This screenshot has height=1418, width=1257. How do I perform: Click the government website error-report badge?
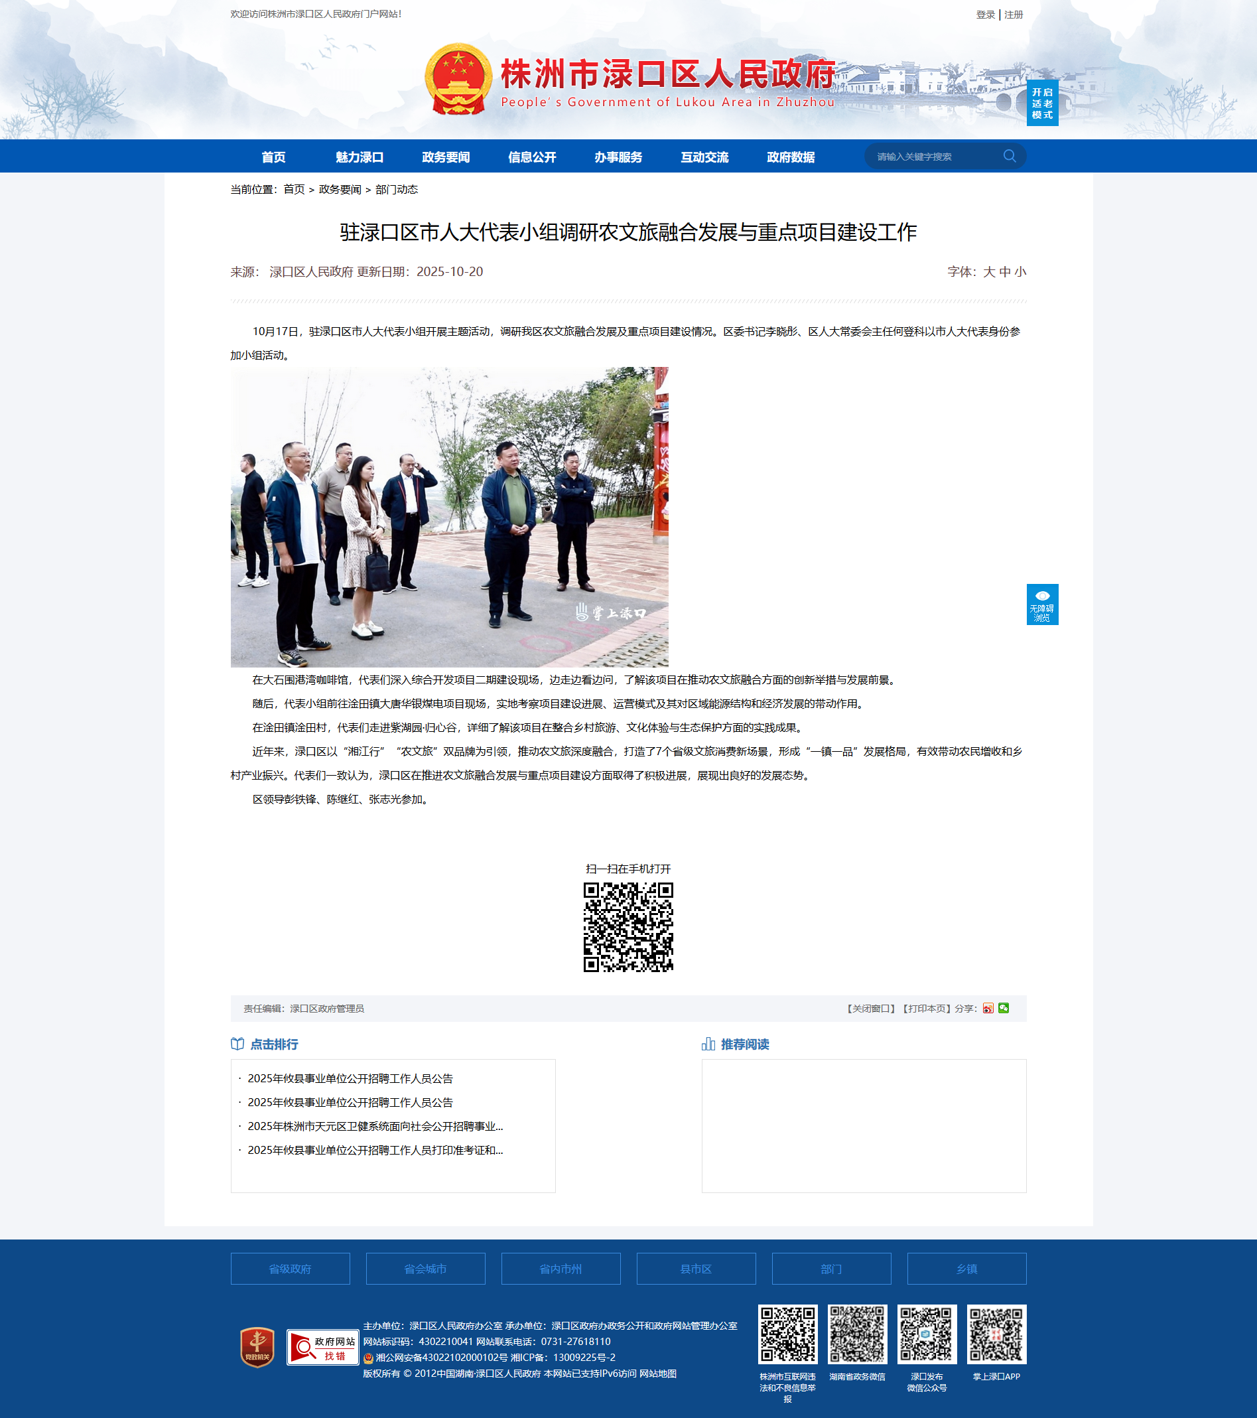pyautogui.click(x=322, y=1347)
